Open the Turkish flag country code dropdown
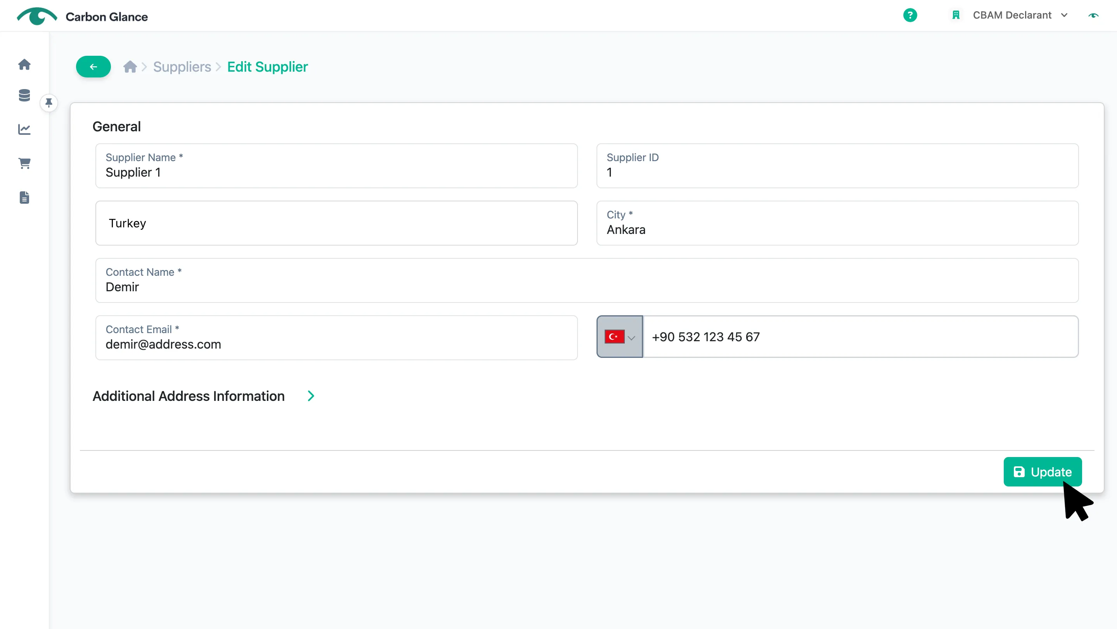The width and height of the screenshot is (1117, 629). tap(620, 336)
